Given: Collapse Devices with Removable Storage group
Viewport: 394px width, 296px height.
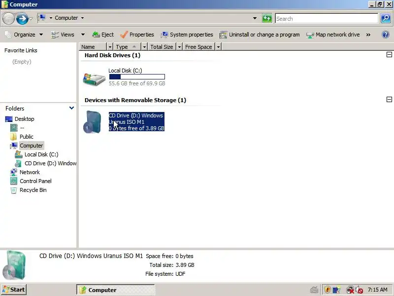Looking at the screenshot, I should pos(389,100).
